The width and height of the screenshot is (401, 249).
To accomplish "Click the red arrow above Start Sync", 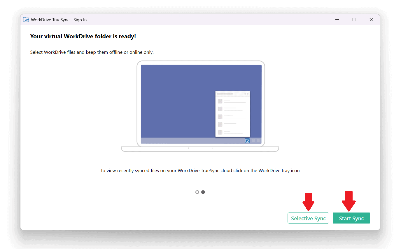I will pyautogui.click(x=349, y=201).
